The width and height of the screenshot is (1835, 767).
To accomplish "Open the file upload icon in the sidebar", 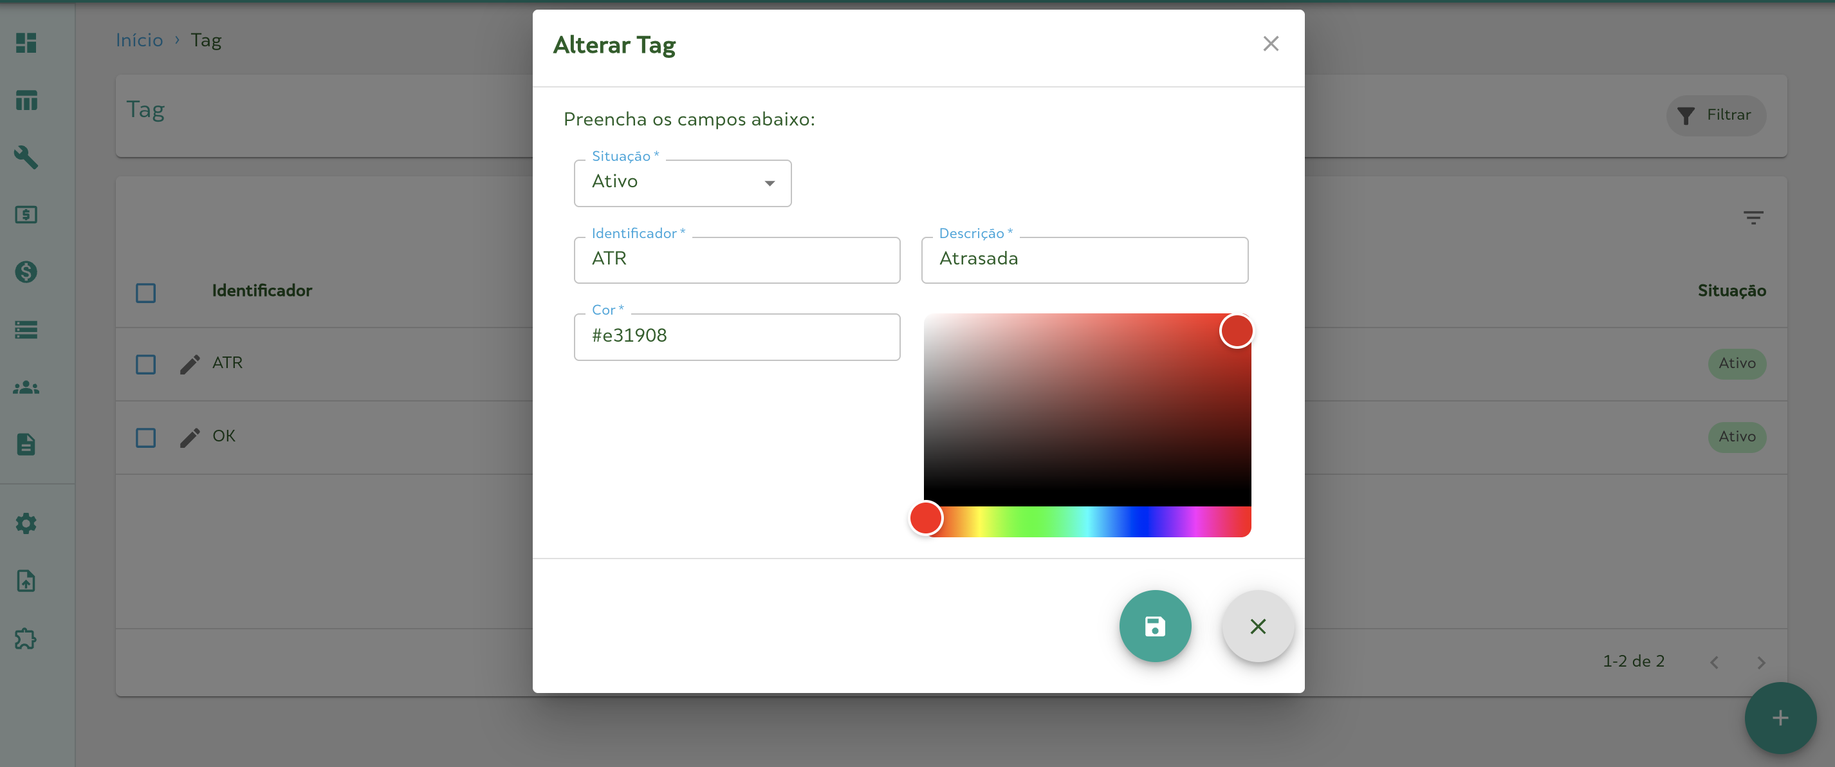I will pyautogui.click(x=26, y=581).
